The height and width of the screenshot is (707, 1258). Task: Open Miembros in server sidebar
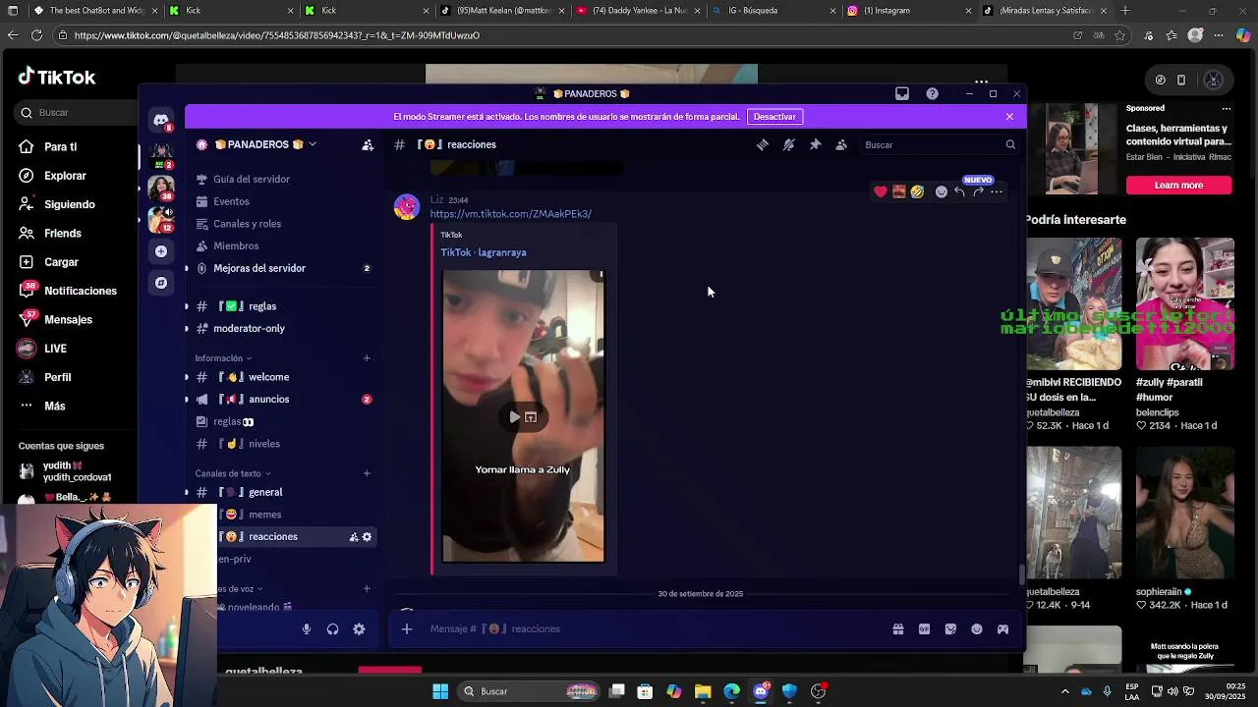click(281, 245)
